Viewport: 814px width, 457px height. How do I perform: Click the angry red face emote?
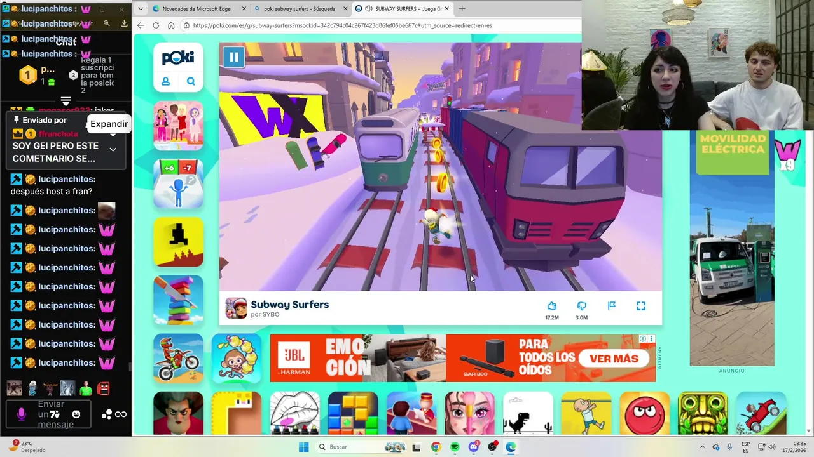pyautogui.click(x=104, y=388)
